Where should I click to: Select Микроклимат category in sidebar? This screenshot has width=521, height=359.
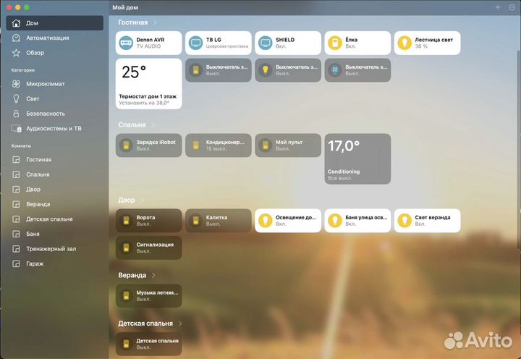45,84
